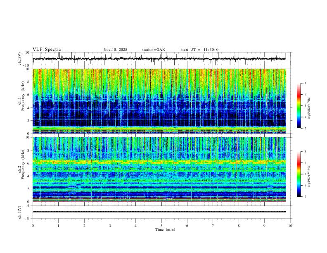Screen dimensions: 327x253
Task: Click time-axis tick label '10' at right end
Action: [x=290, y=226]
